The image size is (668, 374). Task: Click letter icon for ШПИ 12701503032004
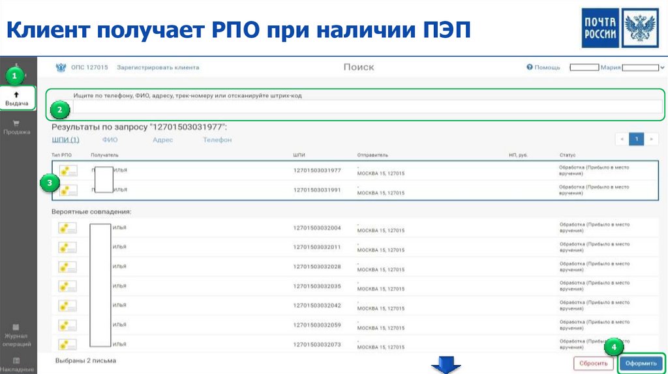click(67, 228)
